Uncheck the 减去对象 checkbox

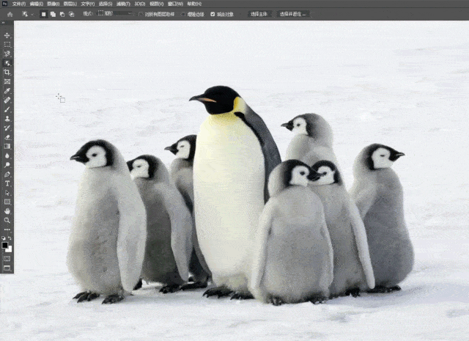coord(213,14)
